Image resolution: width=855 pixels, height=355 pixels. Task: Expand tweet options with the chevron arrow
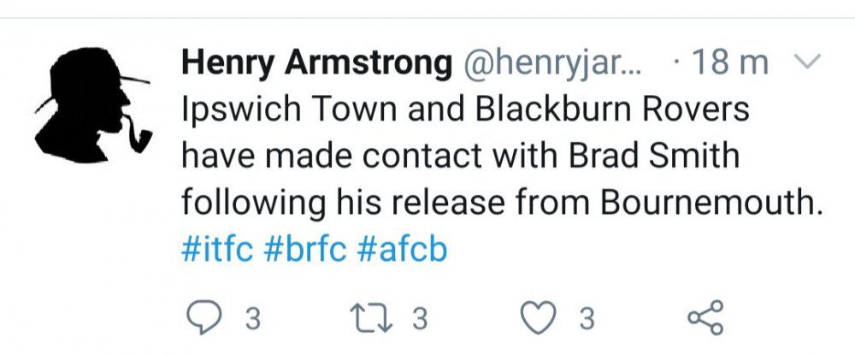(x=807, y=62)
